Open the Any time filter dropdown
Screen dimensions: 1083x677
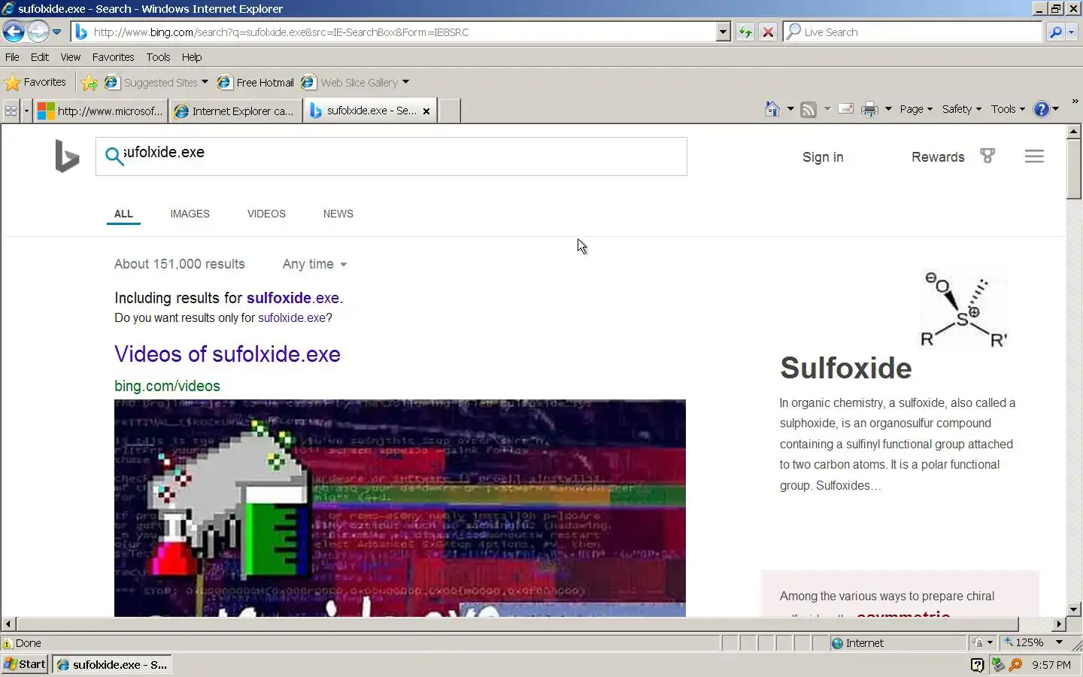coord(314,264)
